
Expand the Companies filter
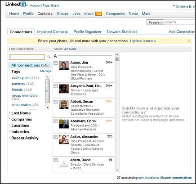tap(9, 119)
